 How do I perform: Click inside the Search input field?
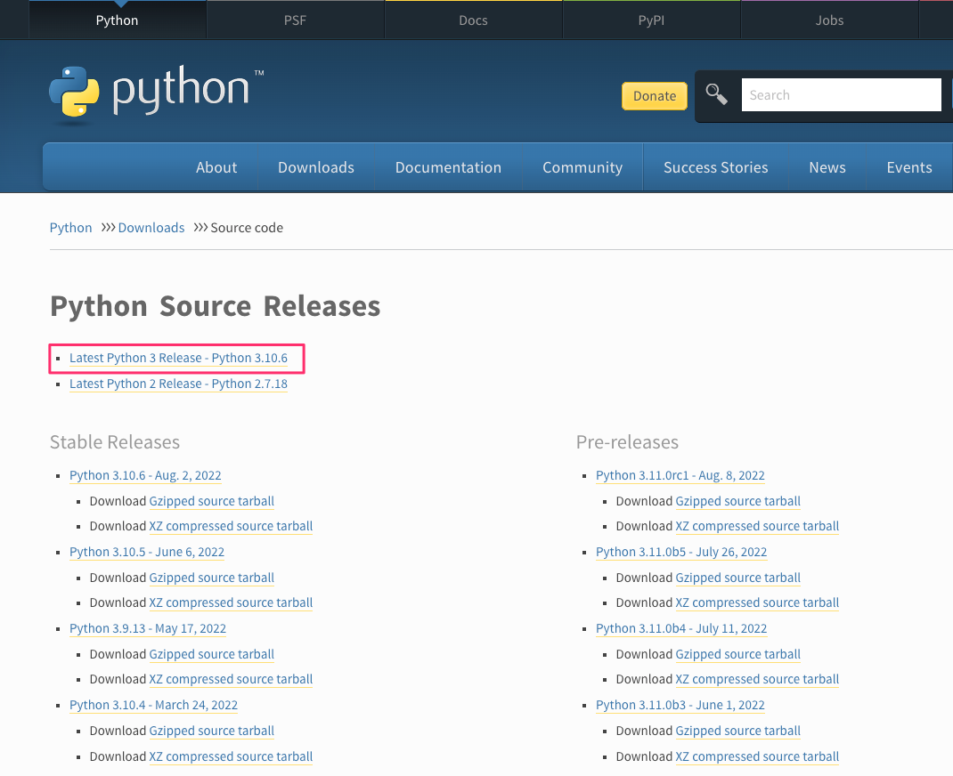coord(840,93)
